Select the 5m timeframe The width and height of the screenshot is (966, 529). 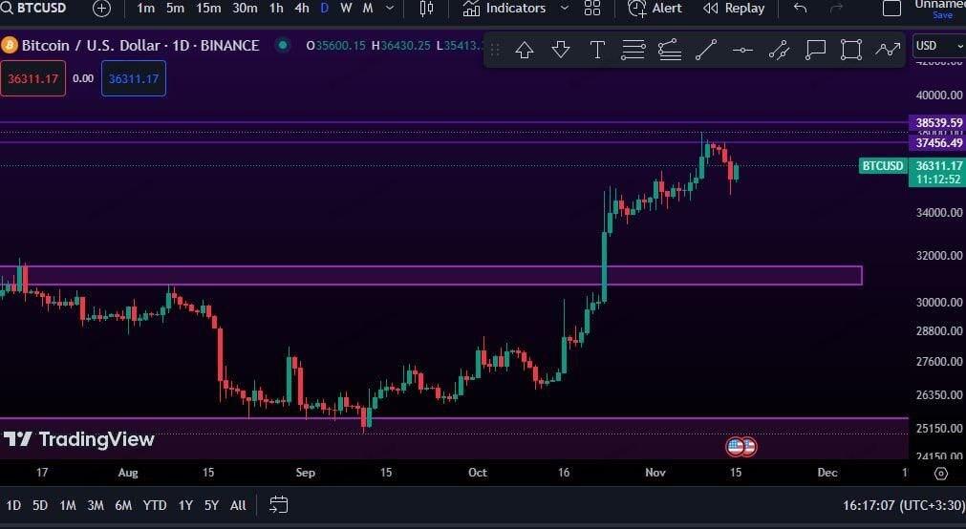click(175, 8)
